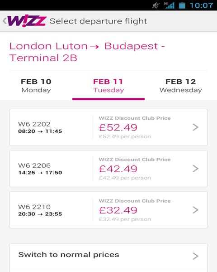Switch to normal prices
Screen dimensions: 217x272
pyautogui.click(x=108, y=258)
